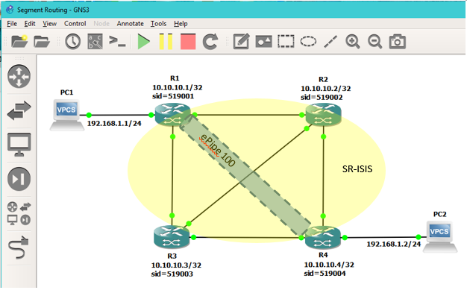Click the 10.10.10.4/32 label
Screen dimensions: 467x293
329,265
